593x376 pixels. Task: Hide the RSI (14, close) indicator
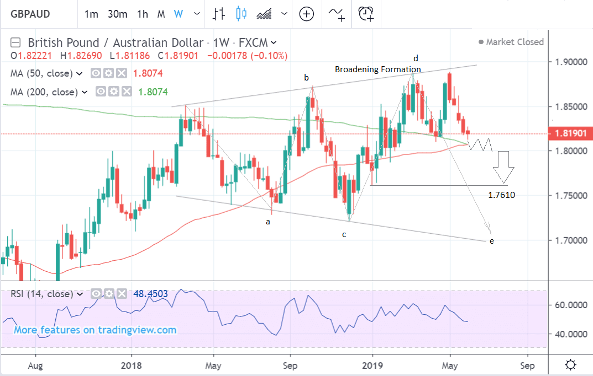point(96,294)
